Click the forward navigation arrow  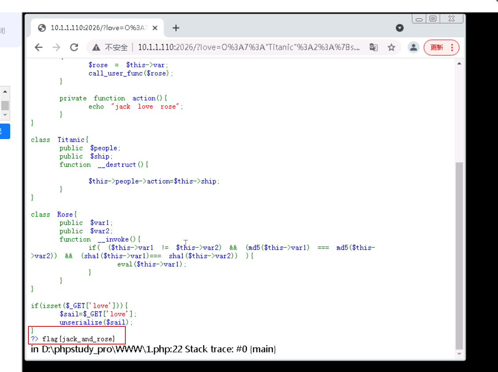pyautogui.click(x=56, y=46)
